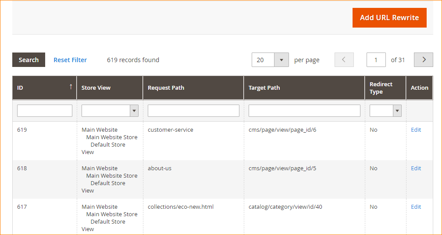Open the per page count dropdown arrow
The image size is (442, 235).
coord(281,60)
